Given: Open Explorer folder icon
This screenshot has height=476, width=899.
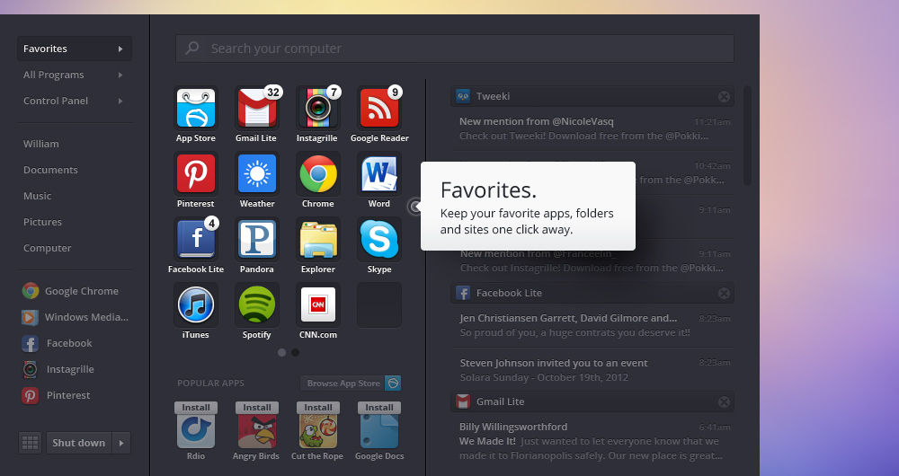Looking at the screenshot, I should 317,239.
